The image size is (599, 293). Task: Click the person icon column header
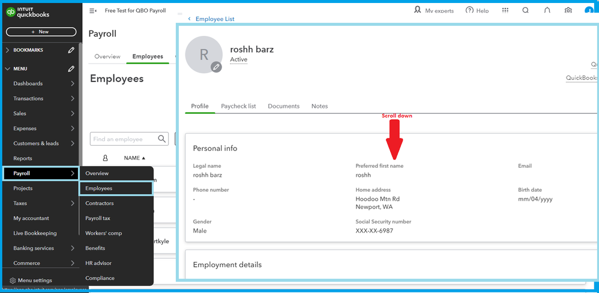coord(106,158)
